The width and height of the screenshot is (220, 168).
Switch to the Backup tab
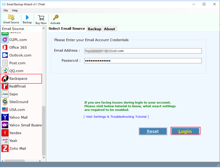pos(95,29)
